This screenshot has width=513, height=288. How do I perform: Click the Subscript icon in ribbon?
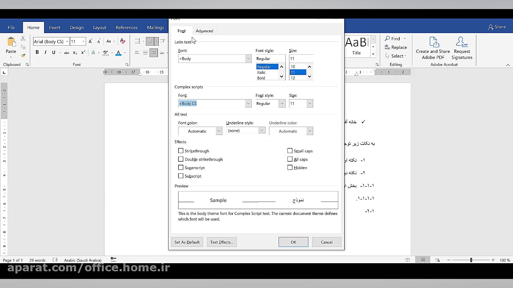tap(75, 53)
